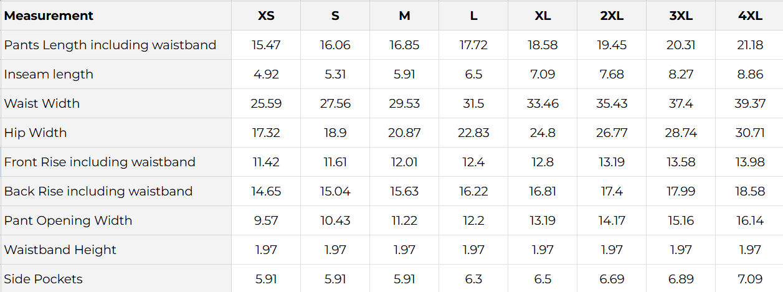783x292 pixels.
Task: Select the Inseam length row label
Action: (x=49, y=74)
